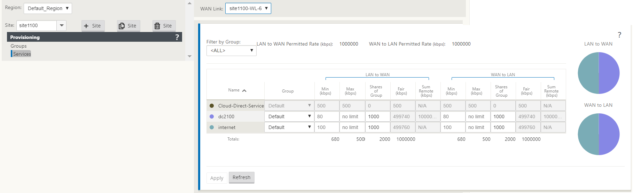Screen dimensions: 633x193
Task: Select Groups in the Provisioning list
Action: pyautogui.click(x=18, y=46)
